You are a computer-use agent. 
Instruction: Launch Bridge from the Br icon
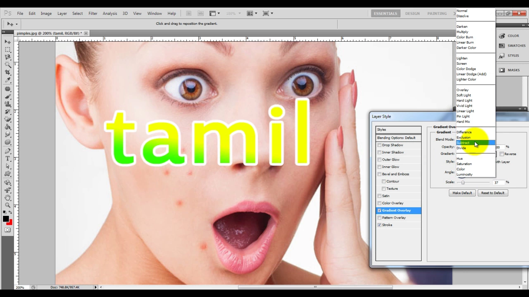pos(189,13)
